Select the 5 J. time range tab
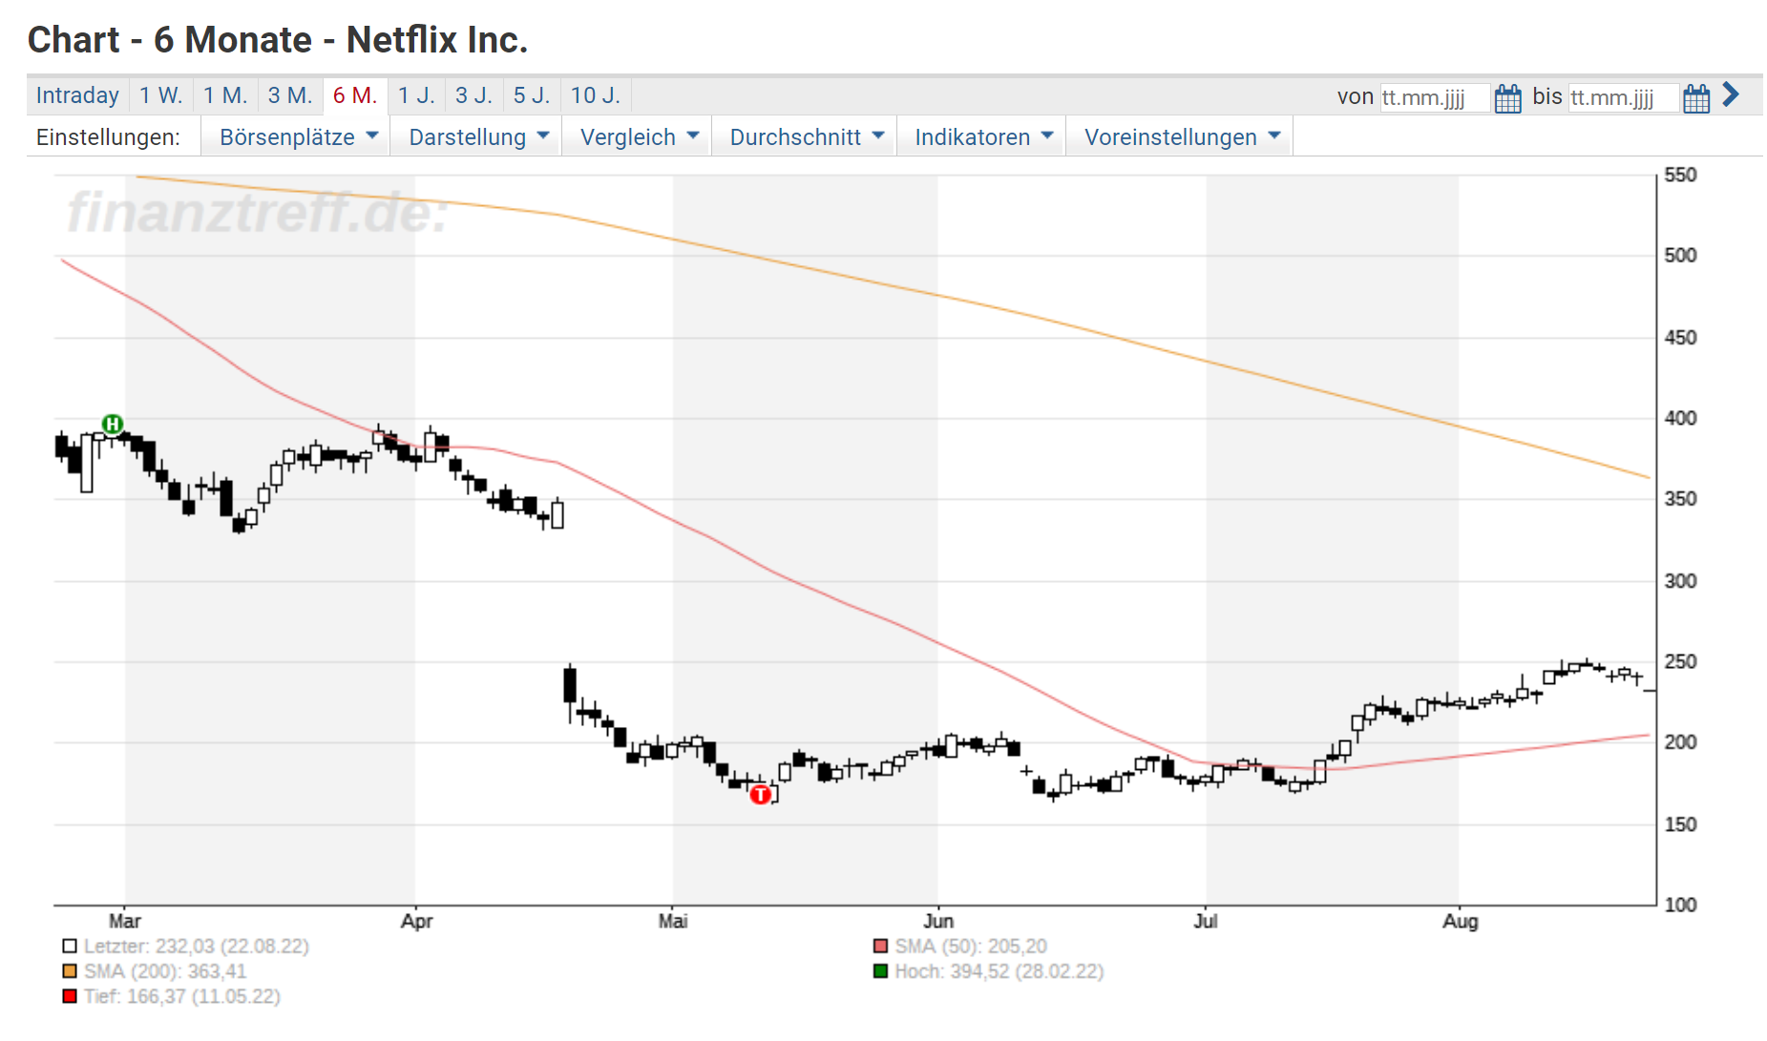The image size is (1767, 1041). [x=532, y=95]
